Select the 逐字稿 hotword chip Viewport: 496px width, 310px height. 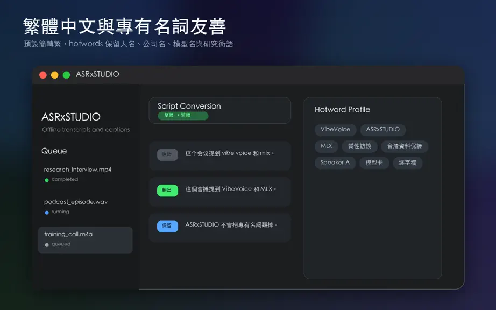(408, 163)
